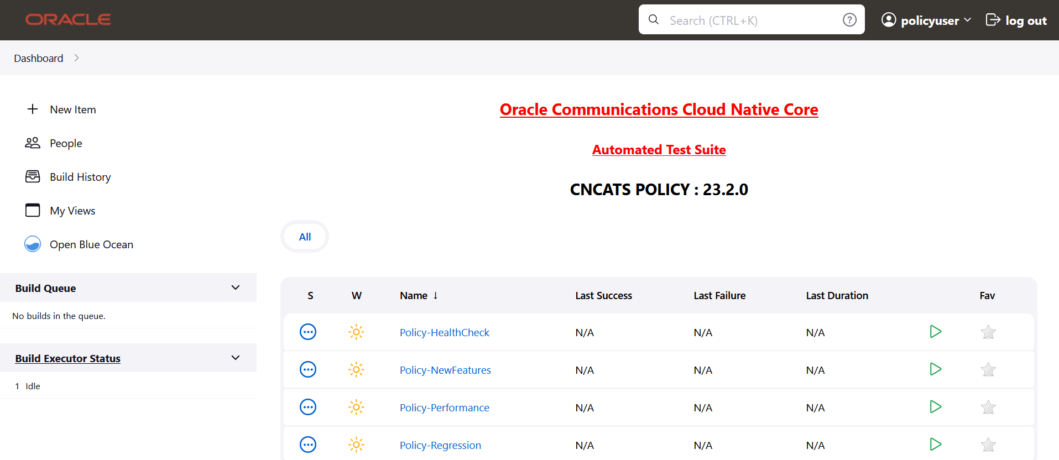The height and width of the screenshot is (460, 1059).
Task: Click the Build History tray icon
Action: click(x=33, y=176)
